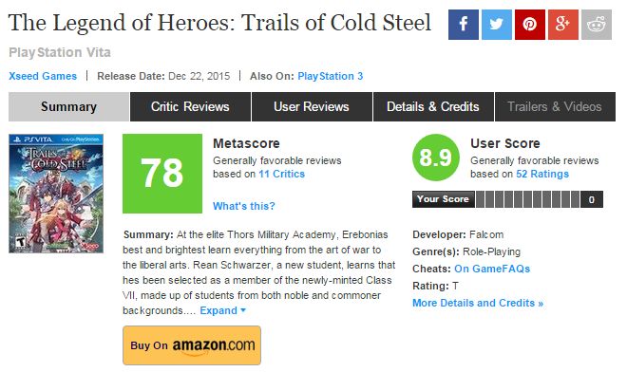Share the page on Facebook
Viewport: 627px width, 372px height.
click(463, 25)
